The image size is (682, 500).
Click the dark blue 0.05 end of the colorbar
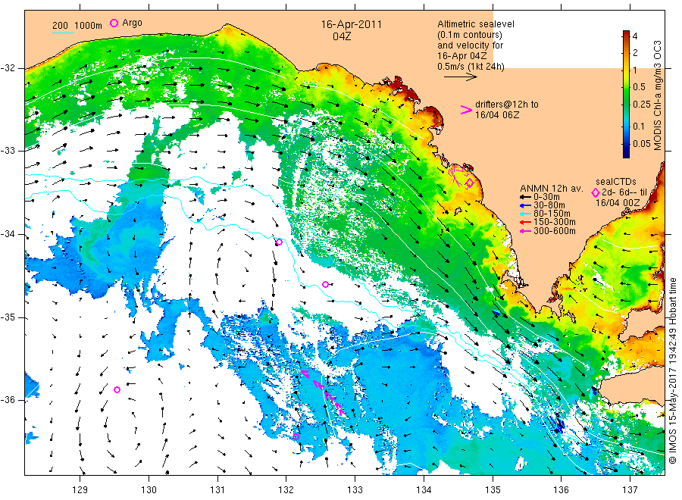tap(626, 151)
